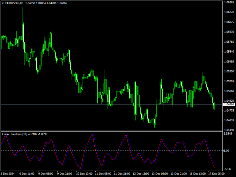
Task: Click the price scale value 1.04635
Action: click(x=229, y=120)
